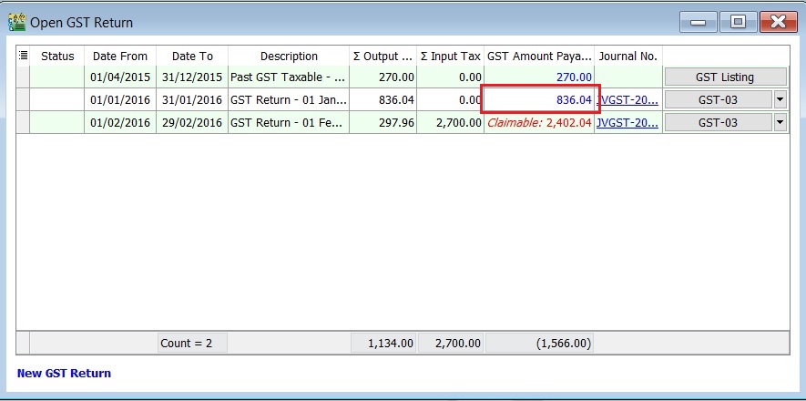Click the 1,134.00 footer total
The image size is (806, 401).
383,343
